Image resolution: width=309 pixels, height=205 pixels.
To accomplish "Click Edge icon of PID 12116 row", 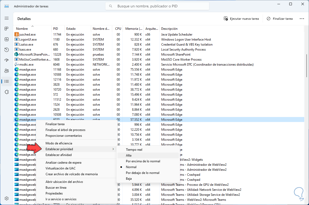I will (x=17, y=79).
